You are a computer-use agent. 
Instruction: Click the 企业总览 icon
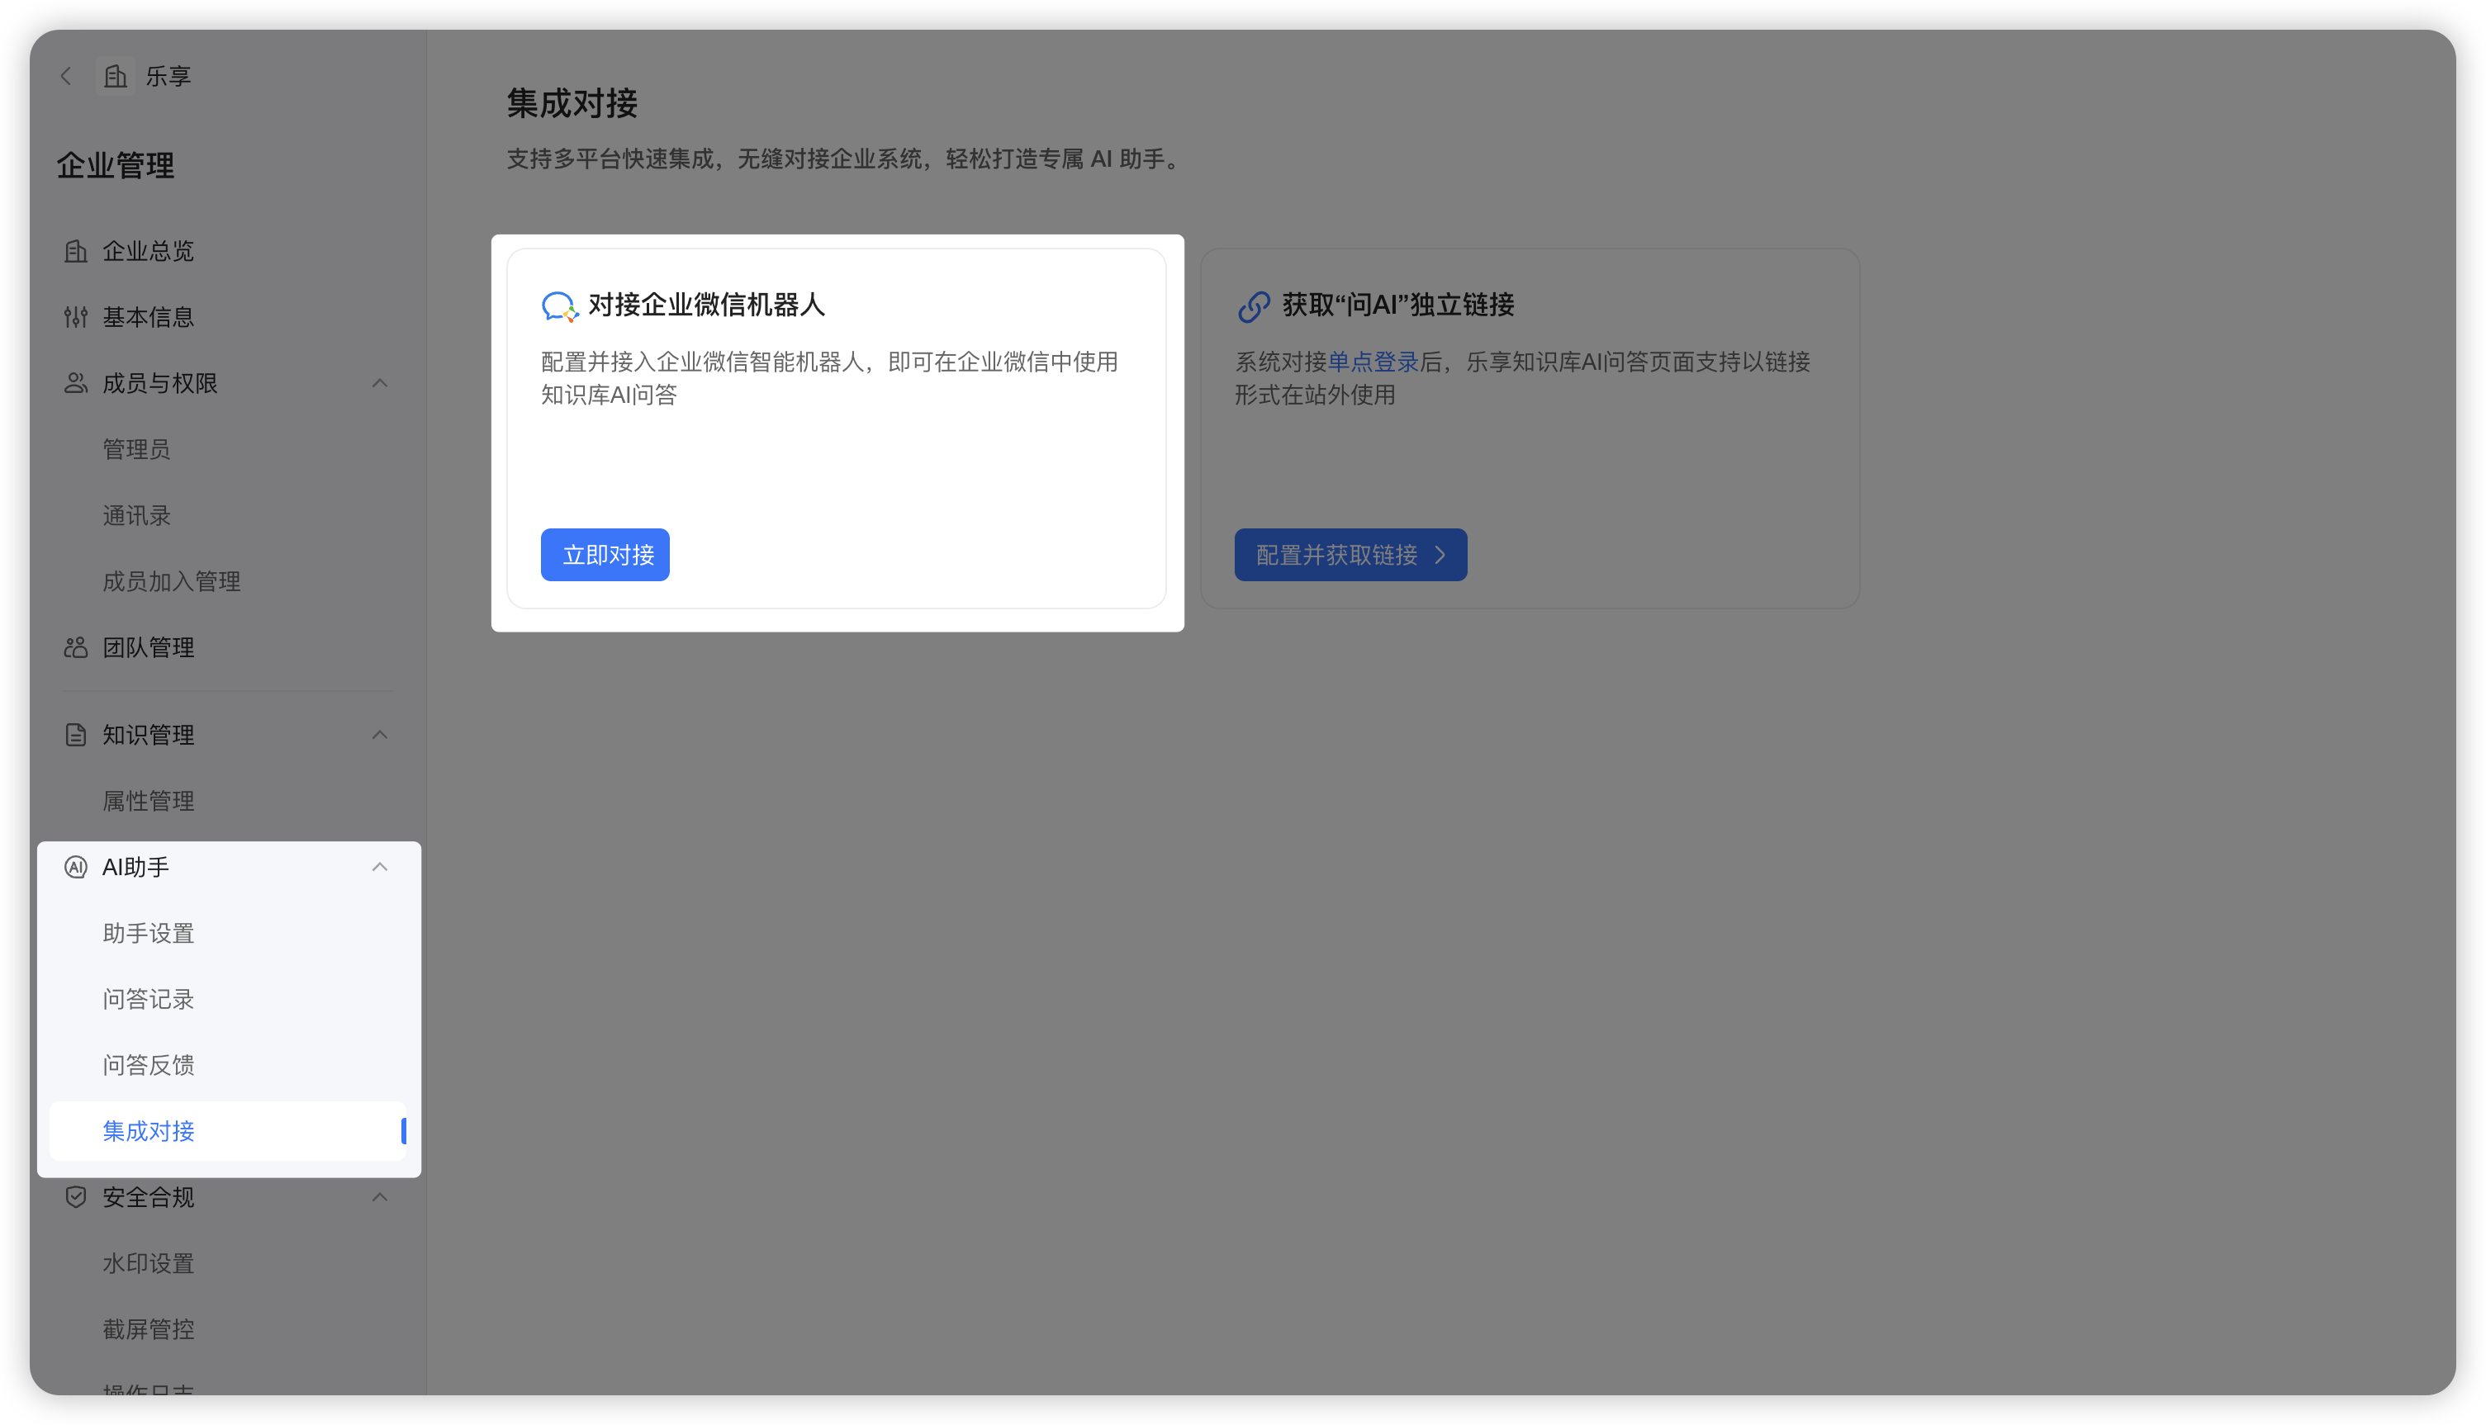(75, 252)
